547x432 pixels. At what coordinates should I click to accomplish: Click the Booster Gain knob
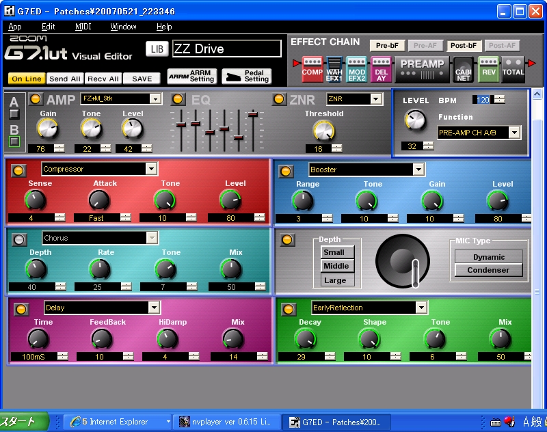432,201
